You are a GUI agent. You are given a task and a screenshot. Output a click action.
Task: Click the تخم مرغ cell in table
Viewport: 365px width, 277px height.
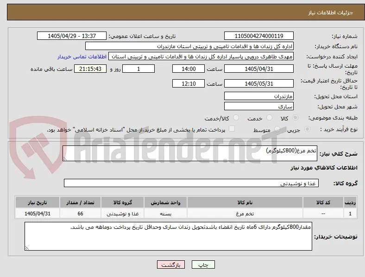[x=245, y=214]
